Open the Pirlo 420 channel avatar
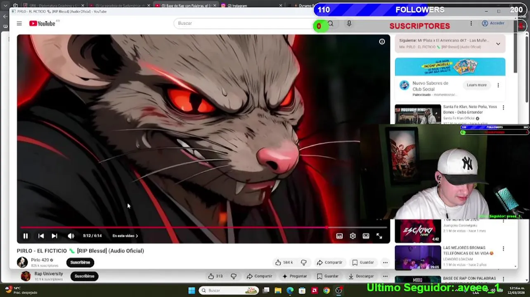Image resolution: width=530 pixels, height=297 pixels. (22, 262)
